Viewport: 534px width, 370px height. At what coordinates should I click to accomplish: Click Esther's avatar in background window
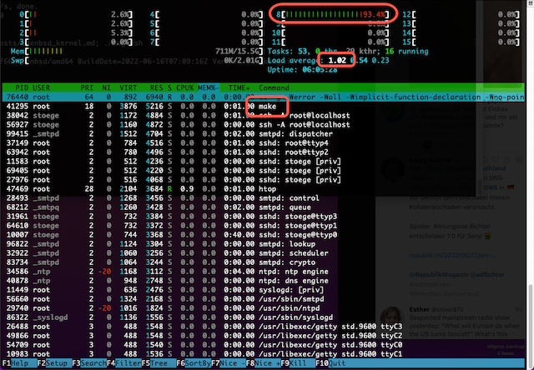tap(392, 317)
